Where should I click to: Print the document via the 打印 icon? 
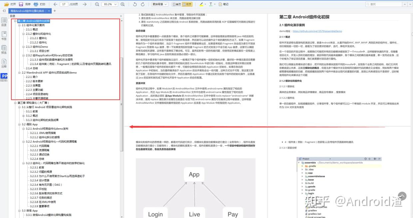(x=40, y=4)
